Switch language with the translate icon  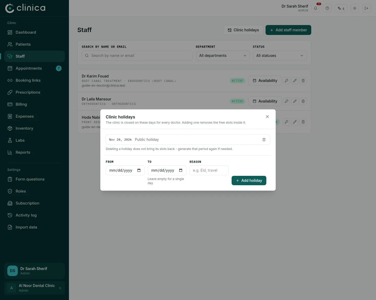(341, 8)
